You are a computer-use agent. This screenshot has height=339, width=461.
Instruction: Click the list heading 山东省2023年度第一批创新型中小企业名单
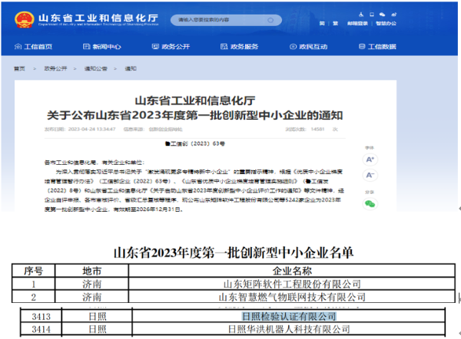[x=234, y=252]
